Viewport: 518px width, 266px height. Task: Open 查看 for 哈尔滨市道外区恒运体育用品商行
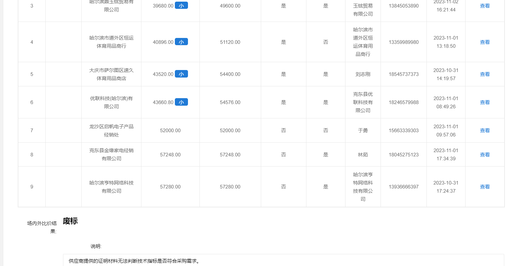(x=485, y=42)
